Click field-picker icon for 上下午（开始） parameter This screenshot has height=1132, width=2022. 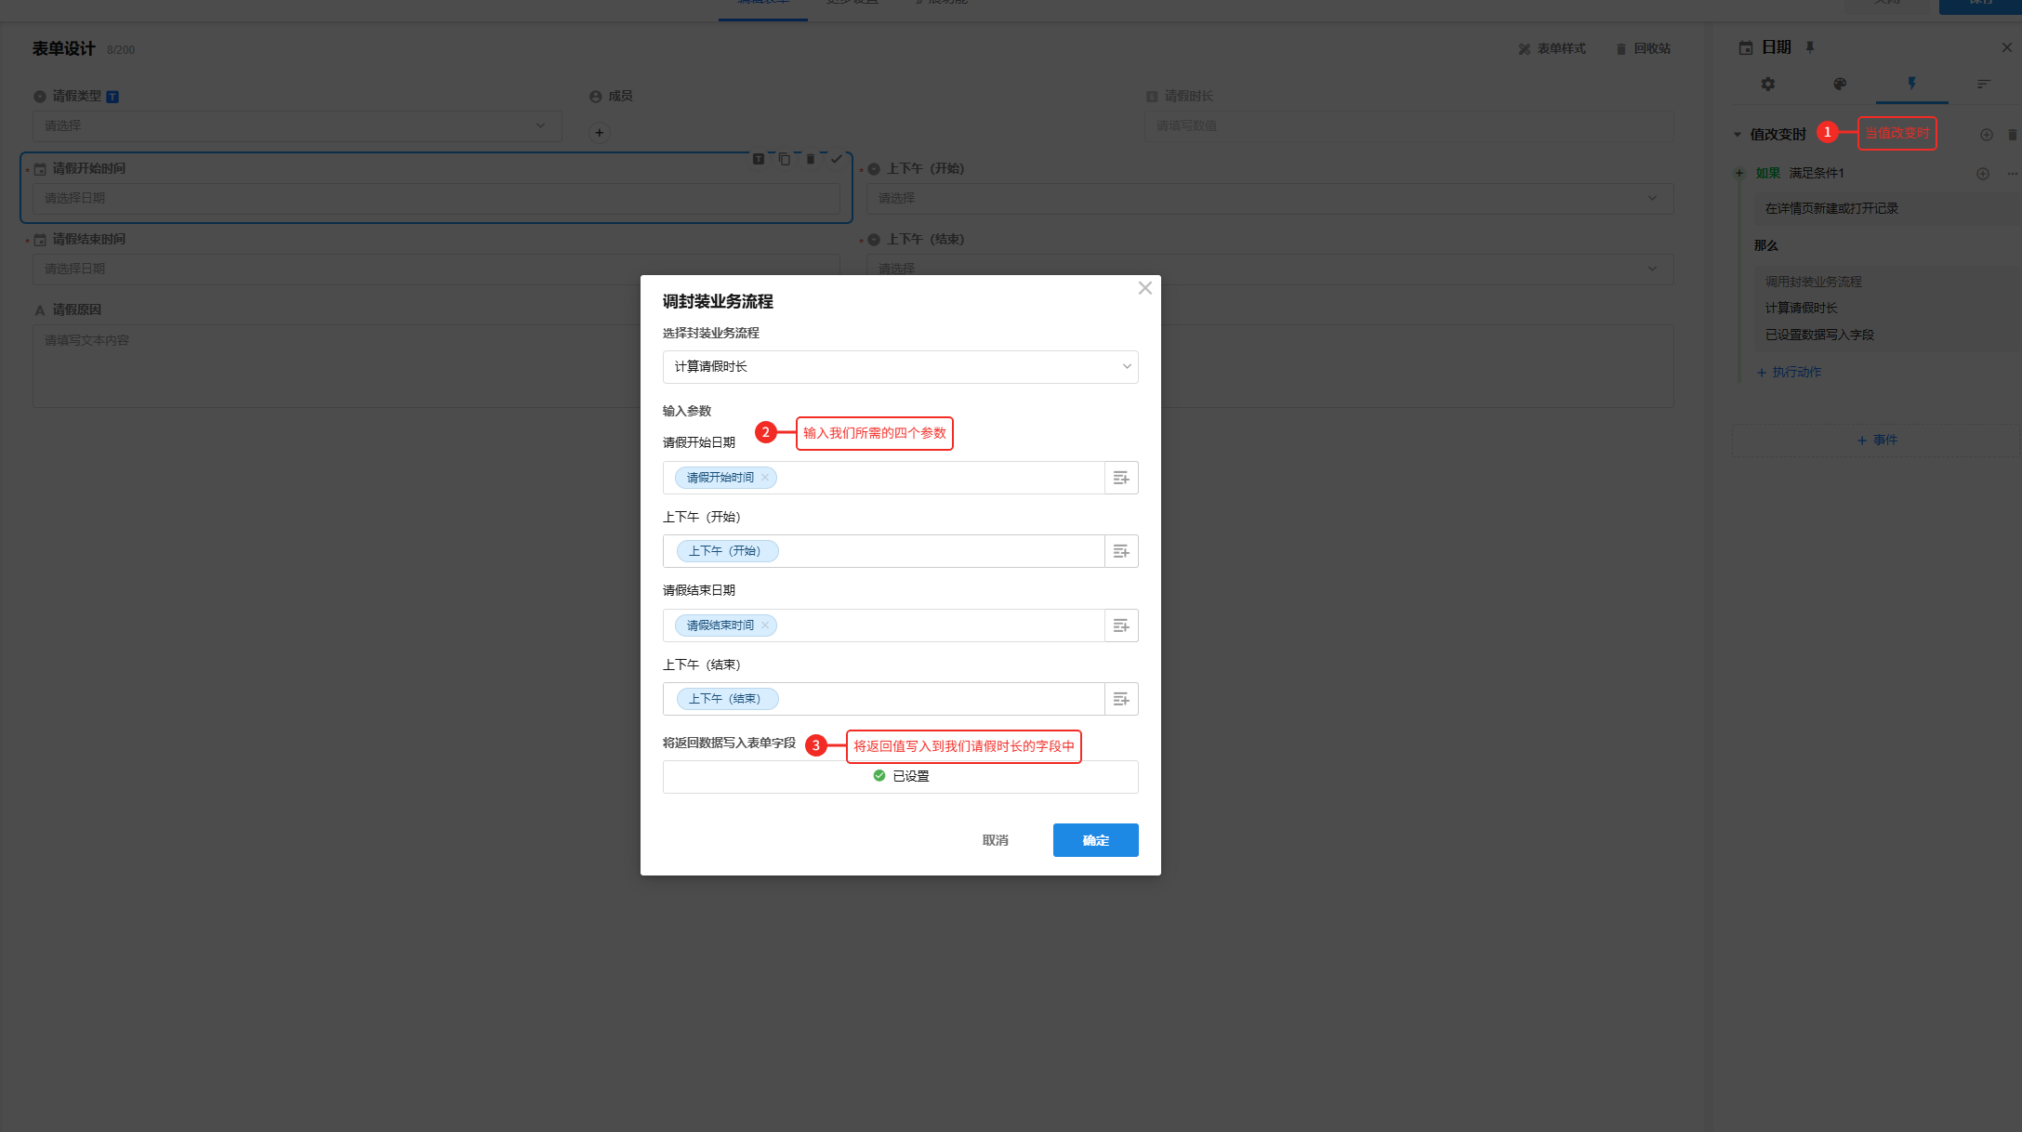pos(1121,551)
